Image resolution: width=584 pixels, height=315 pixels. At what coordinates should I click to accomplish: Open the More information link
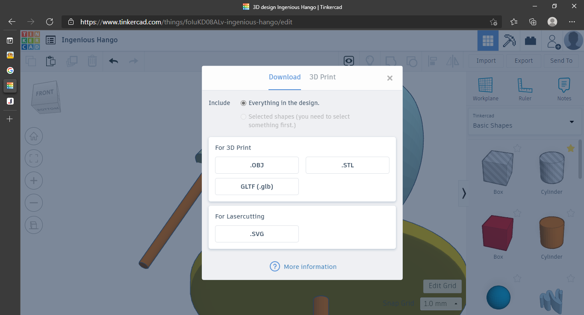310,267
